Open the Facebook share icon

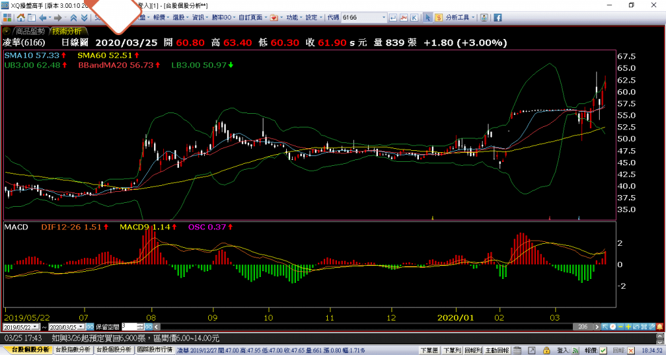497,18
